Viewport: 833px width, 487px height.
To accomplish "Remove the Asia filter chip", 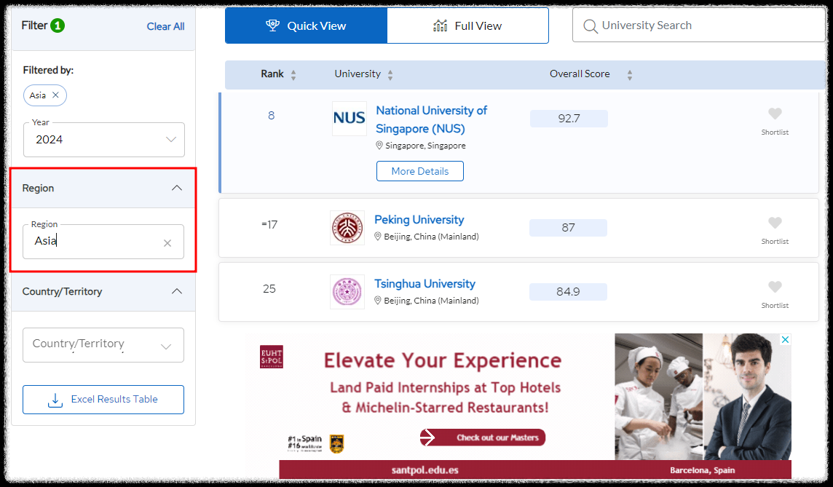I will pyautogui.click(x=55, y=95).
